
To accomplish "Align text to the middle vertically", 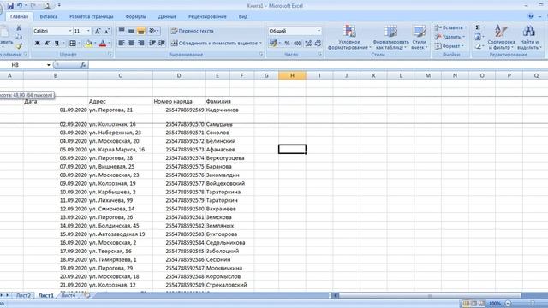I will click(131, 31).
